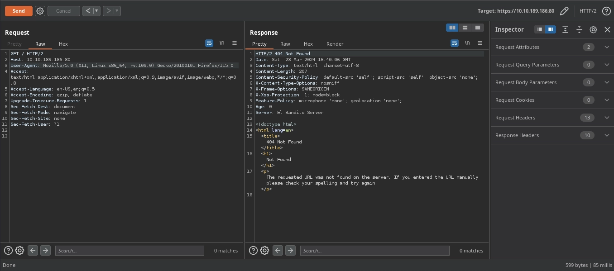The width and height of the screenshot is (614, 271).
Task: Expand the Request Headers section
Action: coord(607,118)
